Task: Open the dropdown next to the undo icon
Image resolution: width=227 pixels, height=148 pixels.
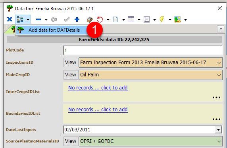Action: 108,20
